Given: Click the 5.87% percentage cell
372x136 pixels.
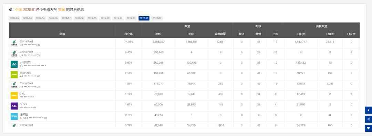Looking at the screenshot, I should tap(128, 63).
